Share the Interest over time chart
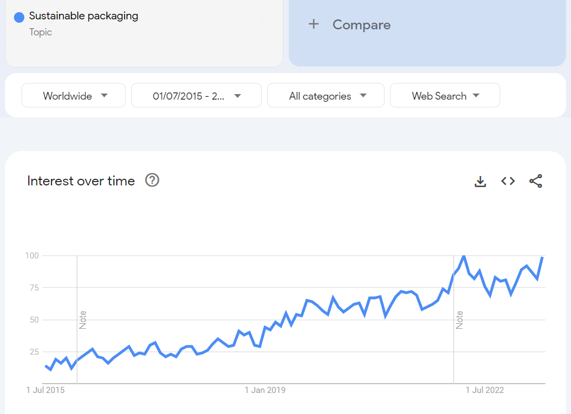 click(536, 181)
